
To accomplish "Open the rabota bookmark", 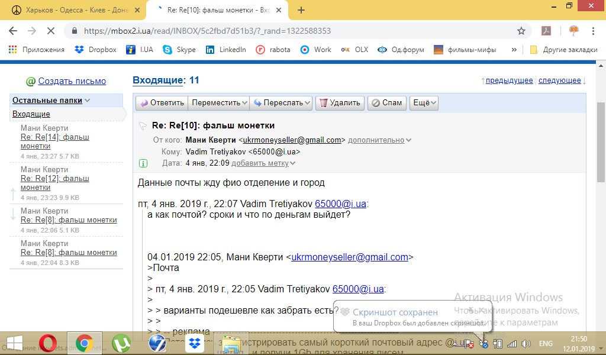I will 273,50.
